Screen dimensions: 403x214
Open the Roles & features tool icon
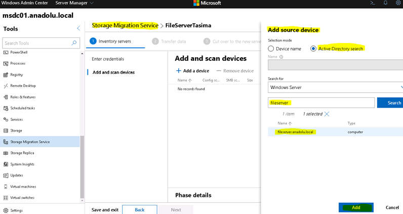pos(6,97)
